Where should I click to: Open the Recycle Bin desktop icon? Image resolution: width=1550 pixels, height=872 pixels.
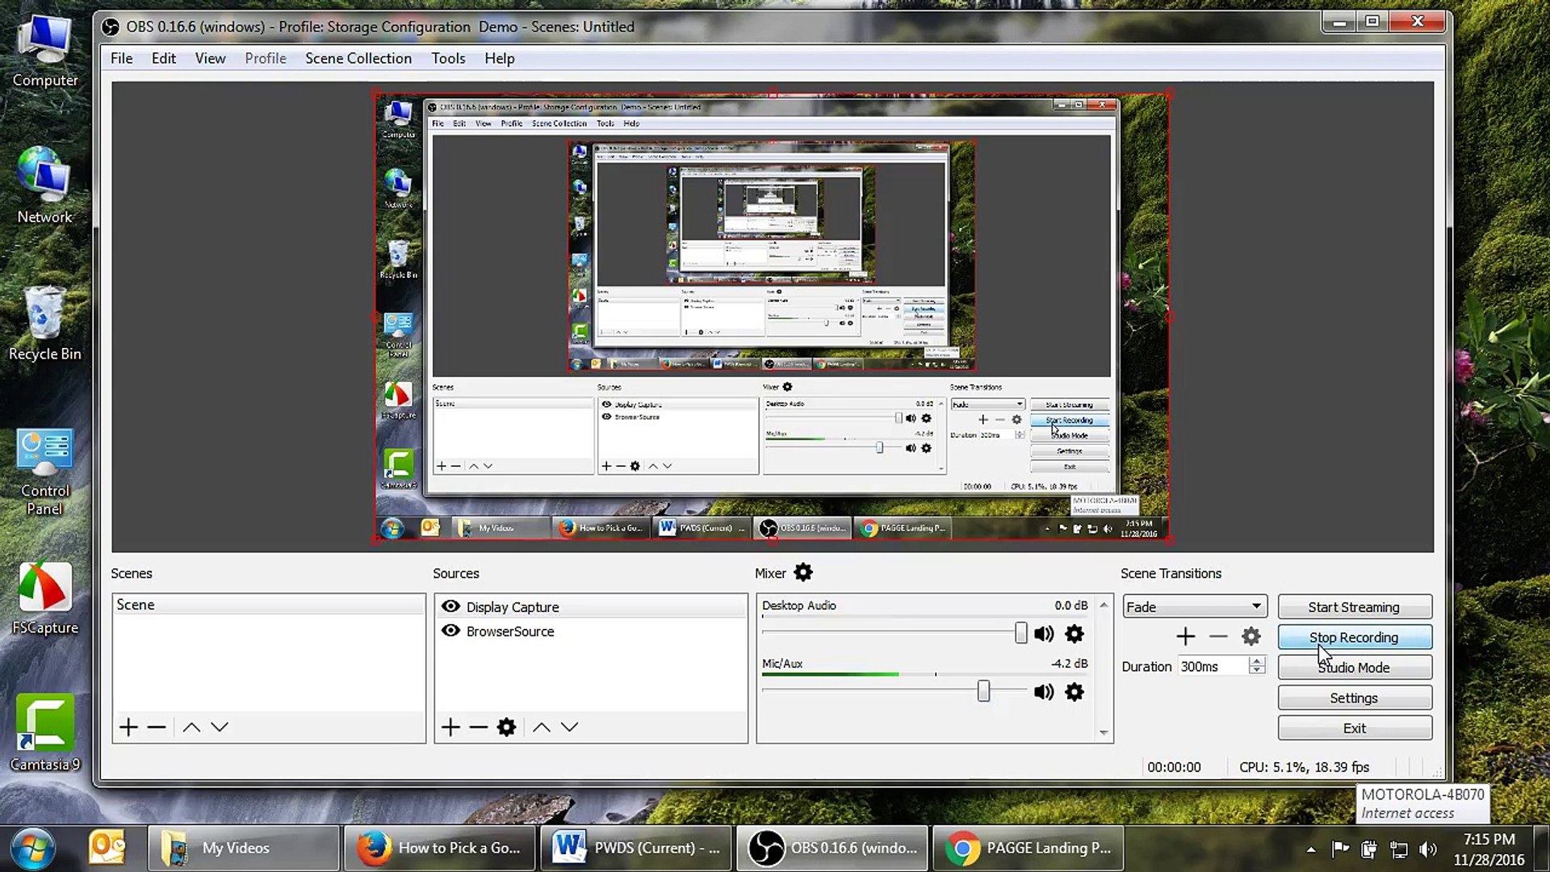(x=45, y=325)
